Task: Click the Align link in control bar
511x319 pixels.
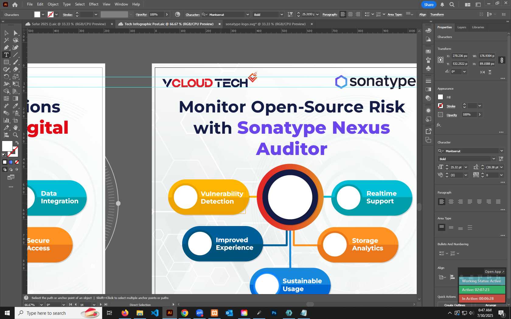Action: [x=422, y=15]
